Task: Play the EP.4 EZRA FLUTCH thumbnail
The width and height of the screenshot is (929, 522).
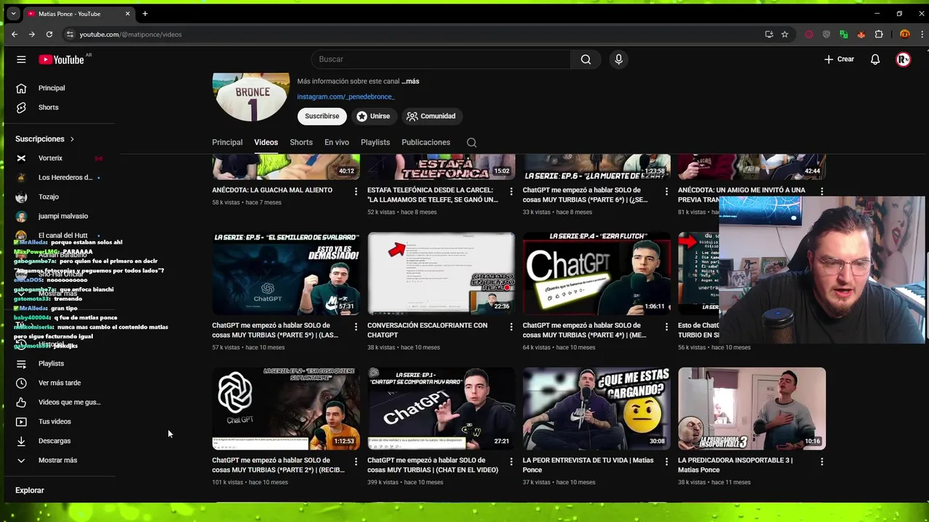Action: 597,273
